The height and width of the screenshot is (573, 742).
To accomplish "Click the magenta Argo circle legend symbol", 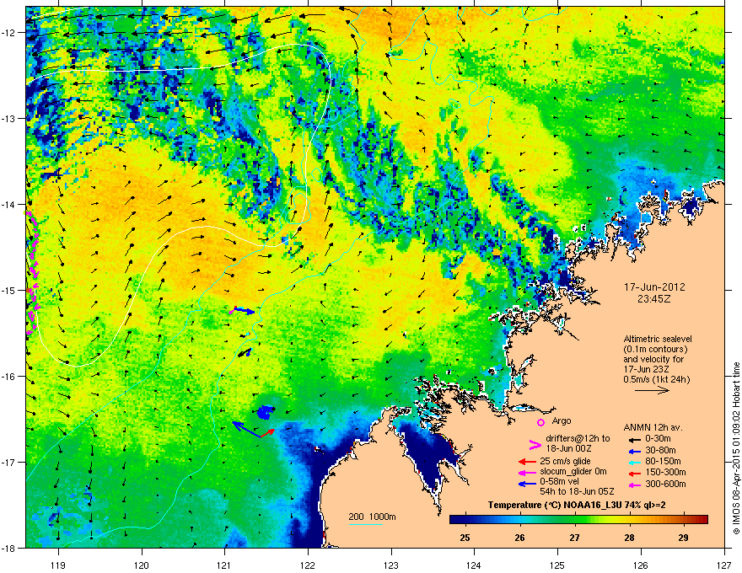I will 540,422.
